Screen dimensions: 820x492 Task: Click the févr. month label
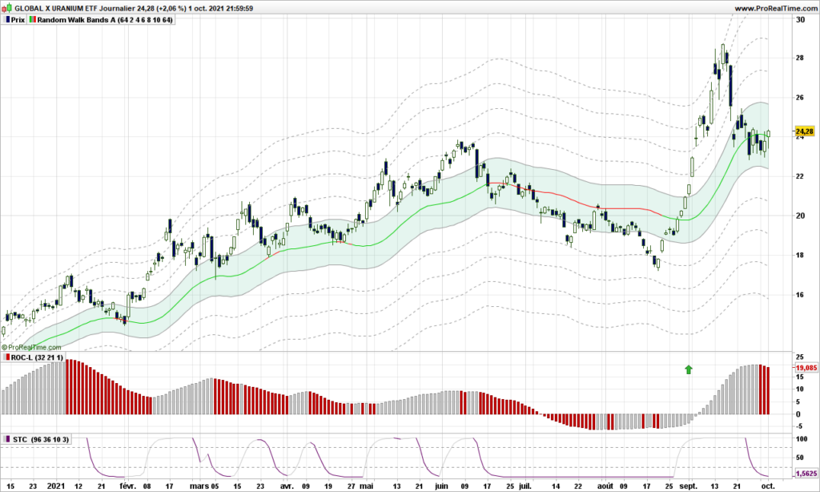[x=127, y=486]
